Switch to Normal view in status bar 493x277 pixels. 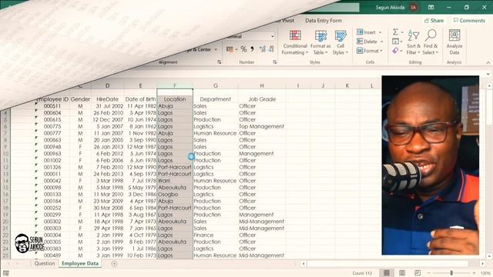[387, 272]
